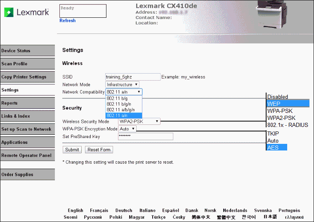This screenshot has height=222, width=314.
Task: Switch language to Dansk
Action: pyautogui.click(x=191, y=210)
